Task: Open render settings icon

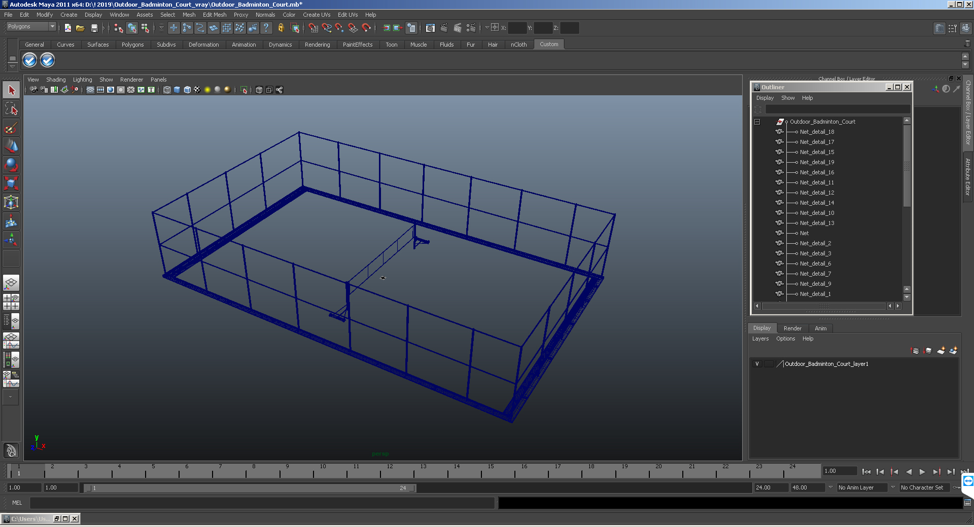Action: 471,28
